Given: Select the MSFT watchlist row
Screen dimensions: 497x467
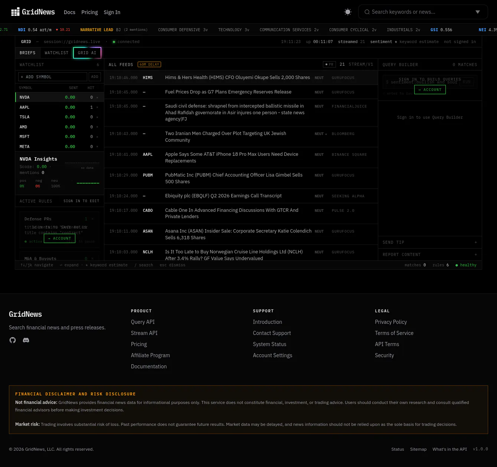Looking at the screenshot, I should pyautogui.click(x=59, y=137).
